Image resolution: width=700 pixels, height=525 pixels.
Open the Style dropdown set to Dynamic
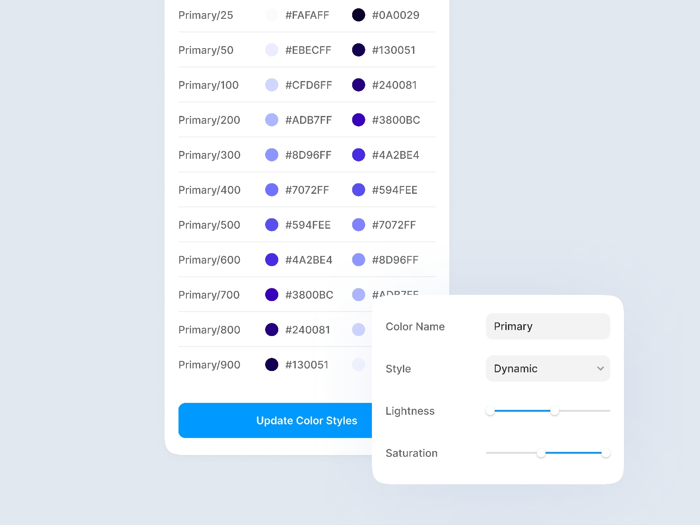point(547,368)
